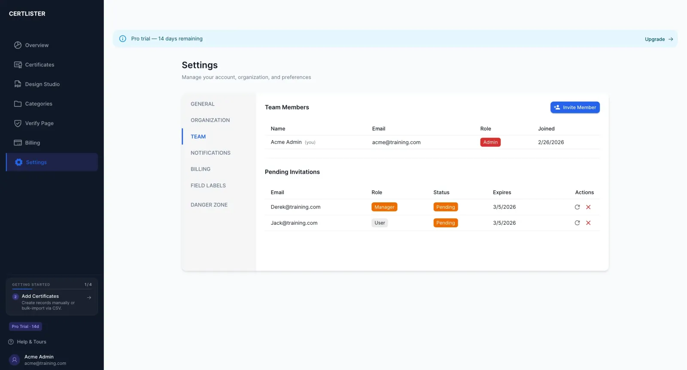Click the Settings gear icon

pyautogui.click(x=19, y=162)
